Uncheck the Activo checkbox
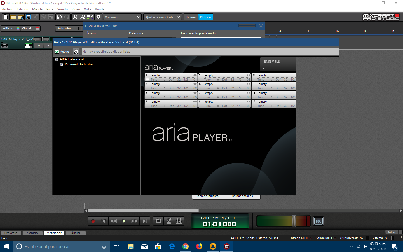This screenshot has width=403, height=252. [57, 52]
